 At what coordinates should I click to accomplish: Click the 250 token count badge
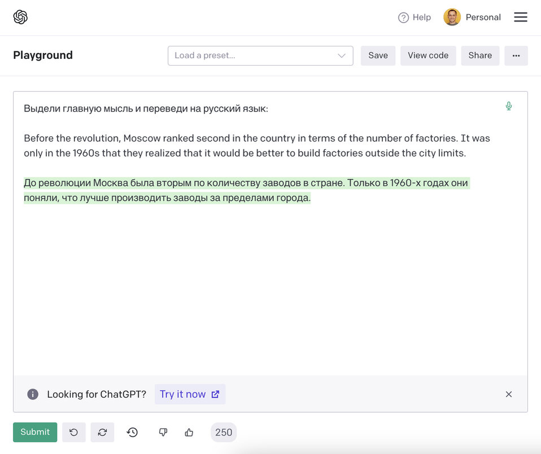point(224,432)
